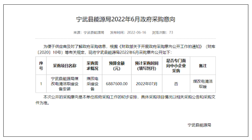This screenshot has height=140, width=252.
Task: Select the 预计采购时间(填写到月) header
Action: pos(147,66)
